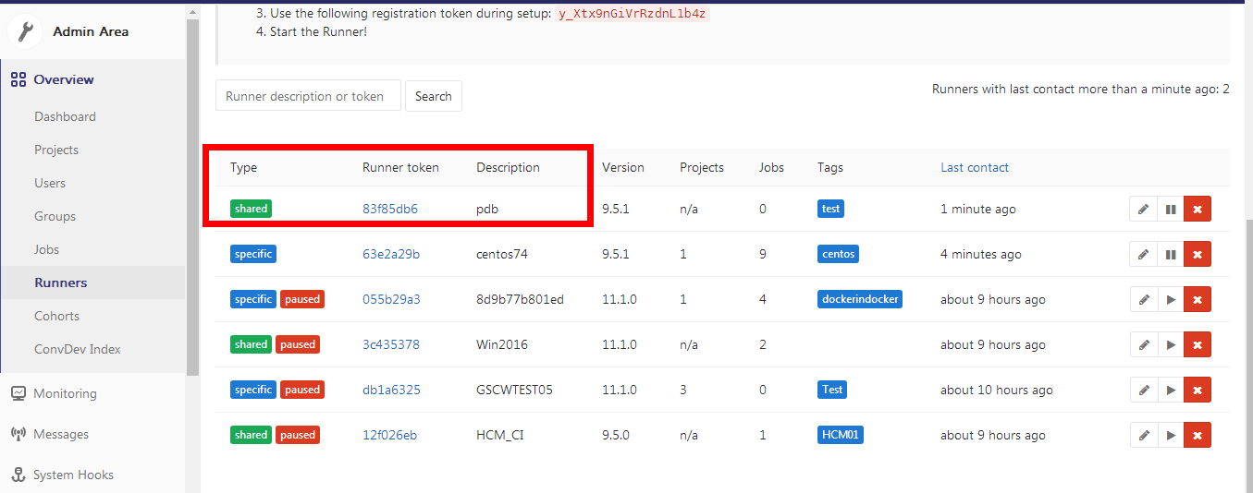Click the paused badge on Win2016 row
This screenshot has width=1253, height=493.
coord(298,344)
